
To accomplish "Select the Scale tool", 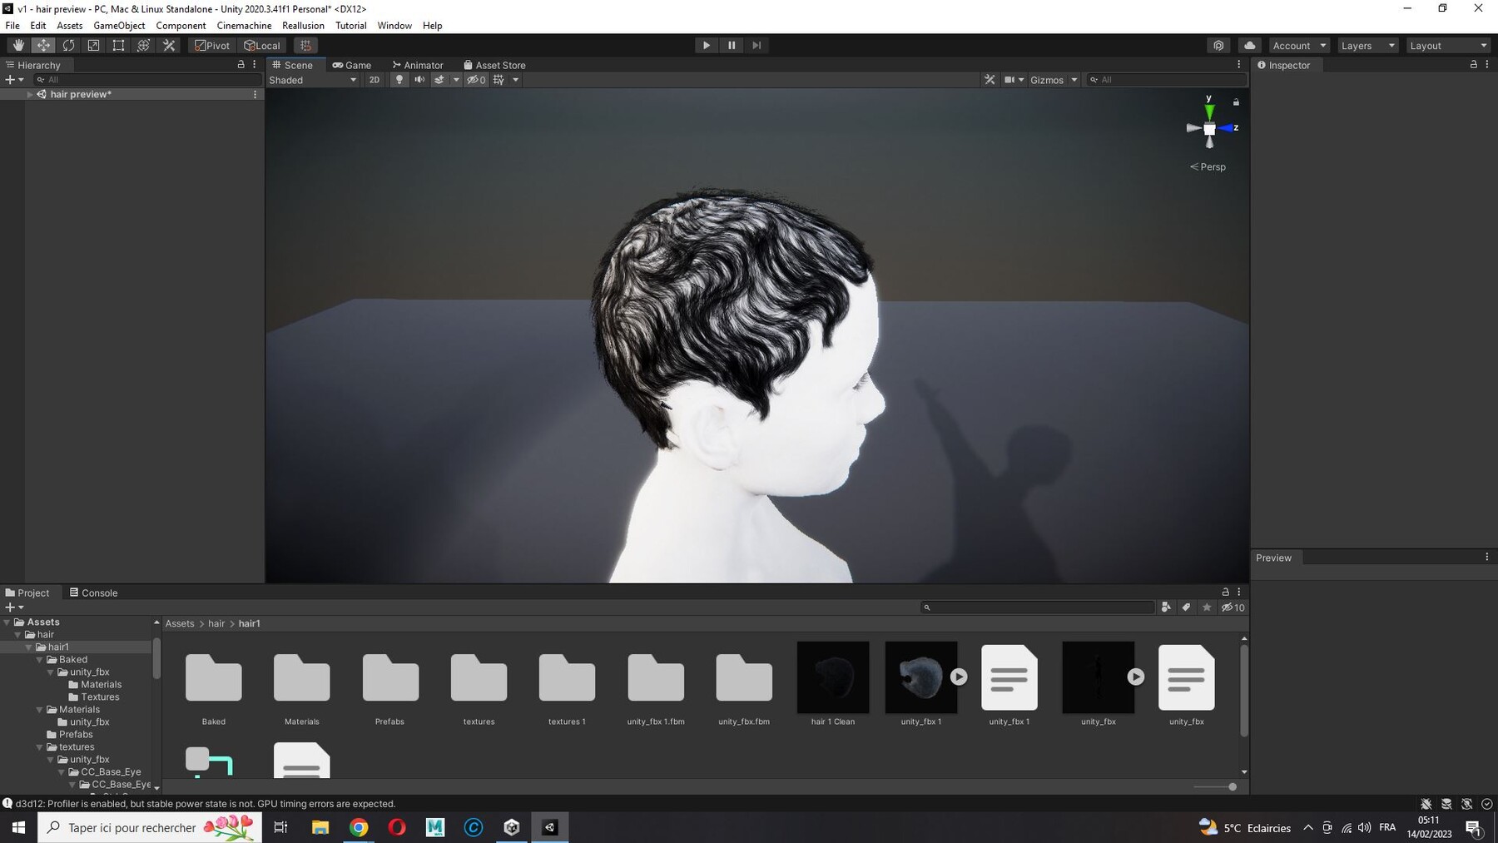I will [93, 46].
